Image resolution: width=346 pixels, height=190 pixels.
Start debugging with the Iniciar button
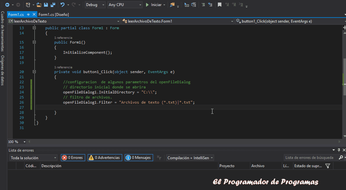coord(155,5)
